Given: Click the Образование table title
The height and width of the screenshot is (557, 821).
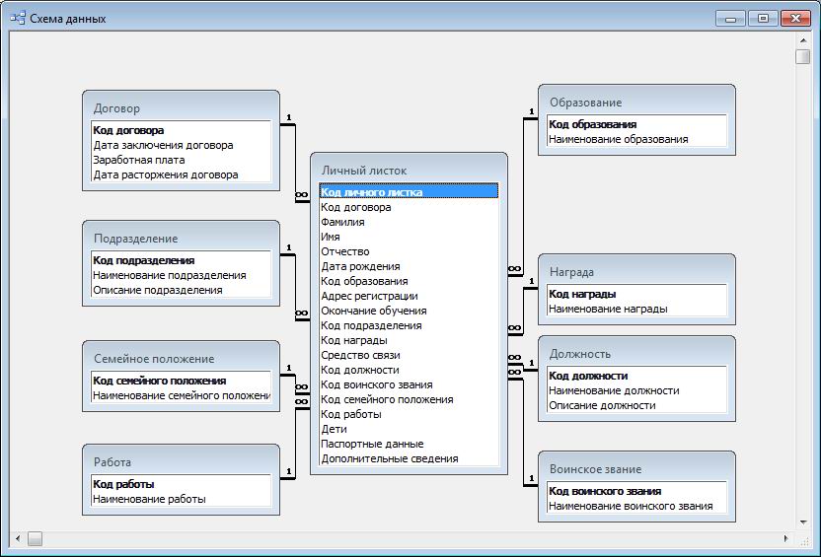Looking at the screenshot, I should (x=635, y=102).
